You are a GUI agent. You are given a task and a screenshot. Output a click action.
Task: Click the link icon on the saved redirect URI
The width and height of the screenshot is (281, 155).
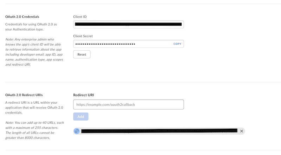point(77,131)
